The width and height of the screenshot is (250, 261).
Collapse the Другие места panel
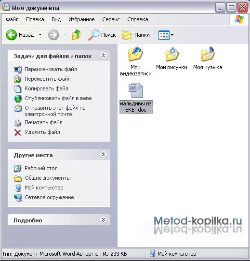[103, 155]
